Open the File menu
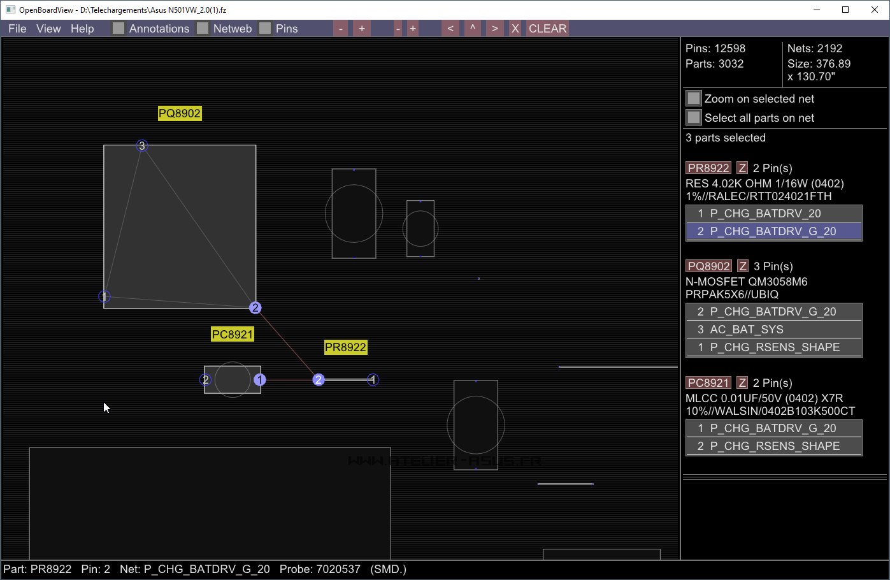This screenshot has width=890, height=580. point(17,29)
